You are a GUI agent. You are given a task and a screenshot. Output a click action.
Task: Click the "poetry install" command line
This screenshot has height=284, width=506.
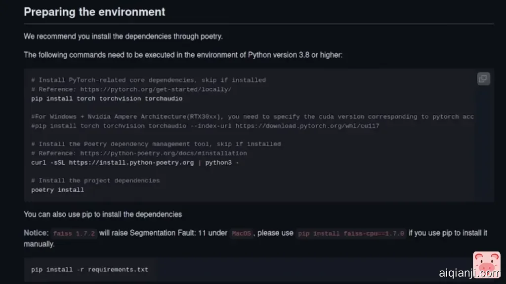pyautogui.click(x=57, y=190)
